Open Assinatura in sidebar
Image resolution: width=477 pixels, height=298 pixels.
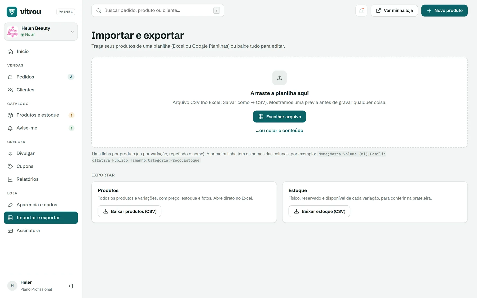41,231
